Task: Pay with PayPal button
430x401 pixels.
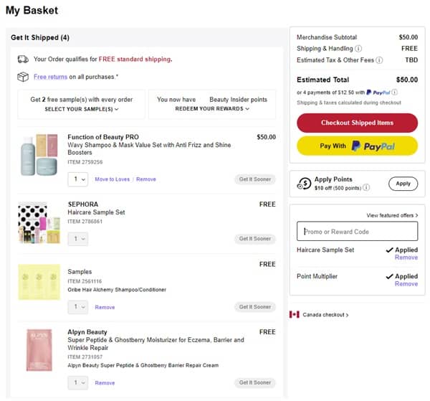Action: coord(357,146)
